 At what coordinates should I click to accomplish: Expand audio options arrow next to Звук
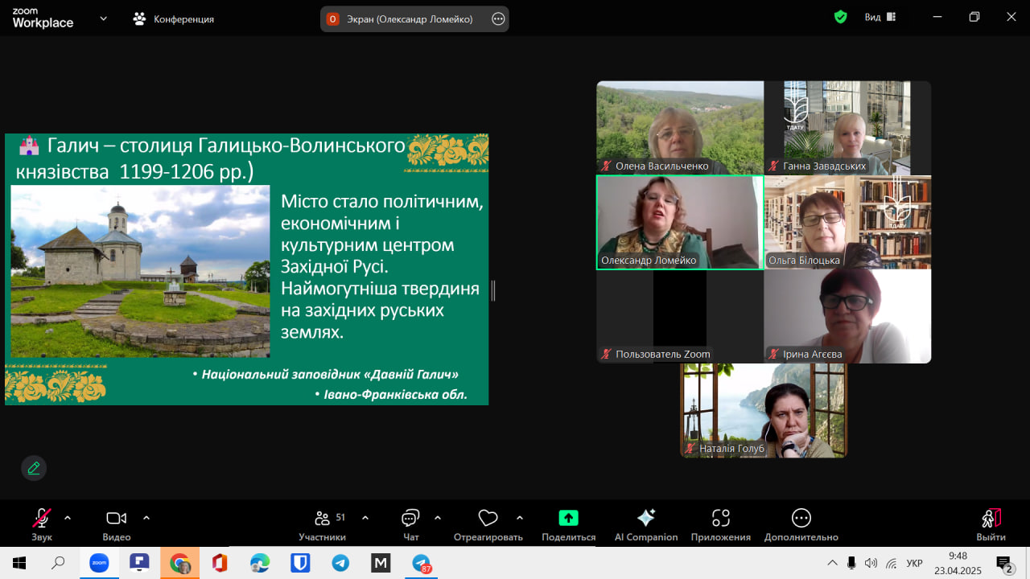coord(68,518)
